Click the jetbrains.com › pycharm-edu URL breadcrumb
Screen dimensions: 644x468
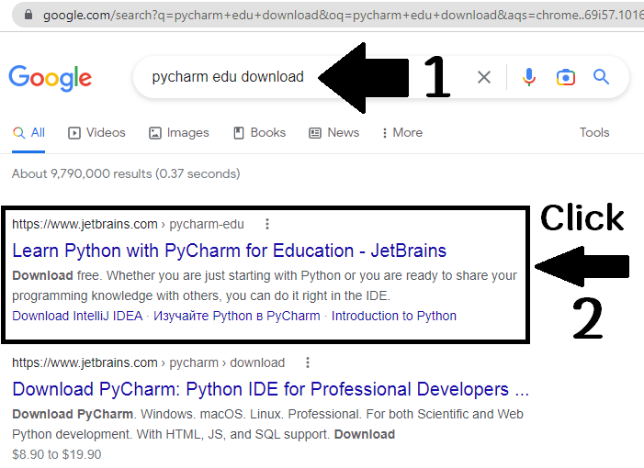[128, 224]
